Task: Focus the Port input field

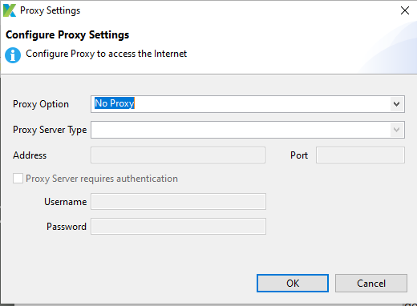Action: pyautogui.click(x=360, y=155)
